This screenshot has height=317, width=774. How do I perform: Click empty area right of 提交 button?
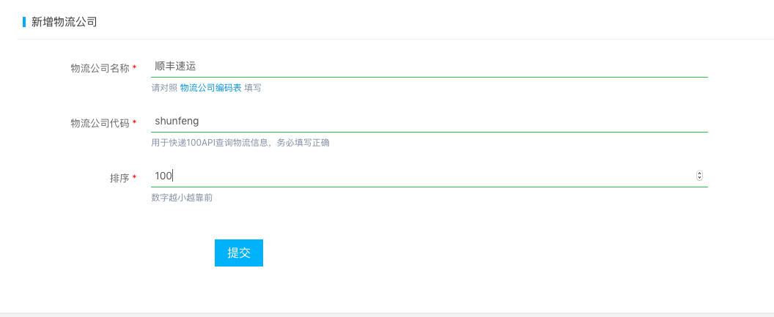pyautogui.click(x=395, y=253)
